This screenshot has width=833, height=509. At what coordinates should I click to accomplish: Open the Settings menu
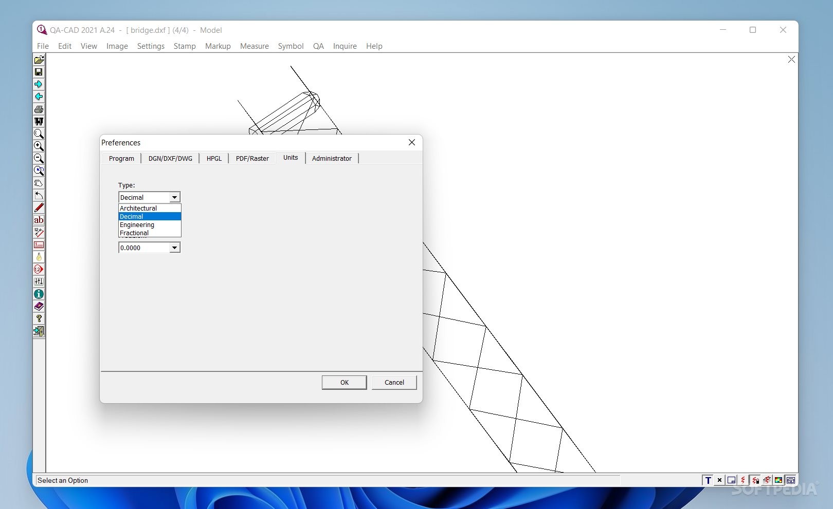tap(151, 46)
